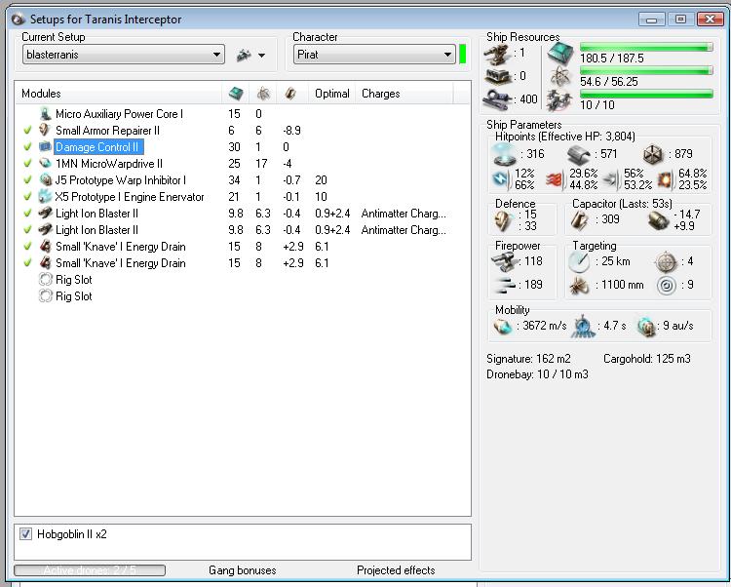Click the X5 Prototype I Engine Enervator icon
The width and height of the screenshot is (731, 587).
[45, 196]
